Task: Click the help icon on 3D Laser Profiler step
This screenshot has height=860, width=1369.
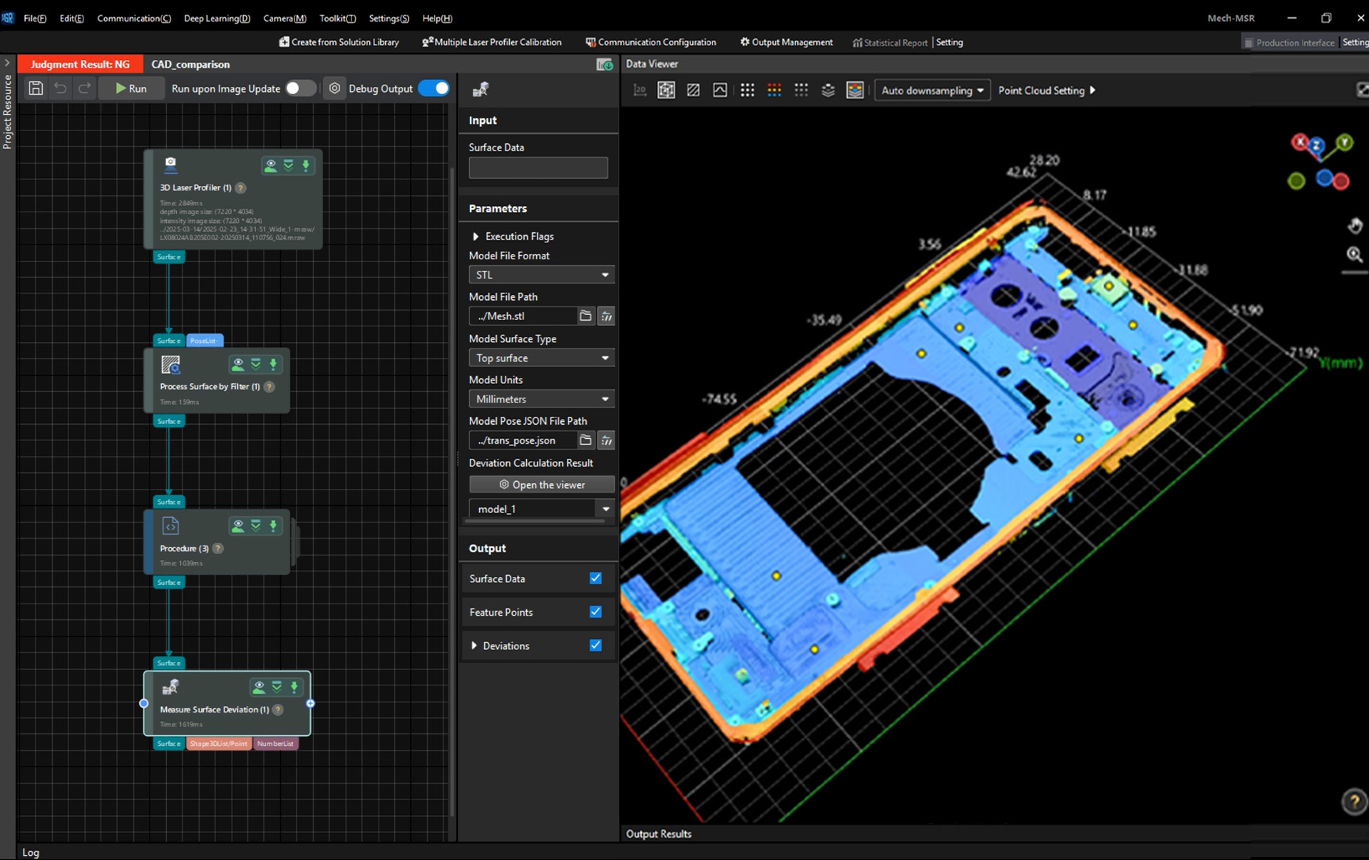Action: pyautogui.click(x=241, y=188)
